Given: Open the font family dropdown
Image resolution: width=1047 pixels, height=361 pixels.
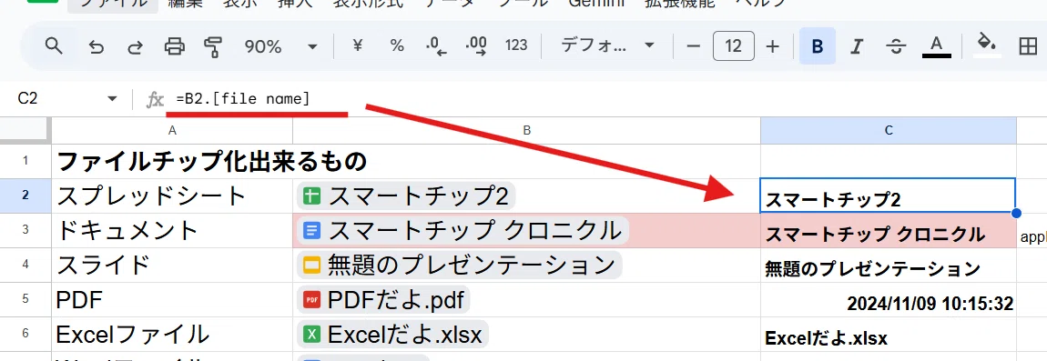Looking at the screenshot, I should click(607, 46).
